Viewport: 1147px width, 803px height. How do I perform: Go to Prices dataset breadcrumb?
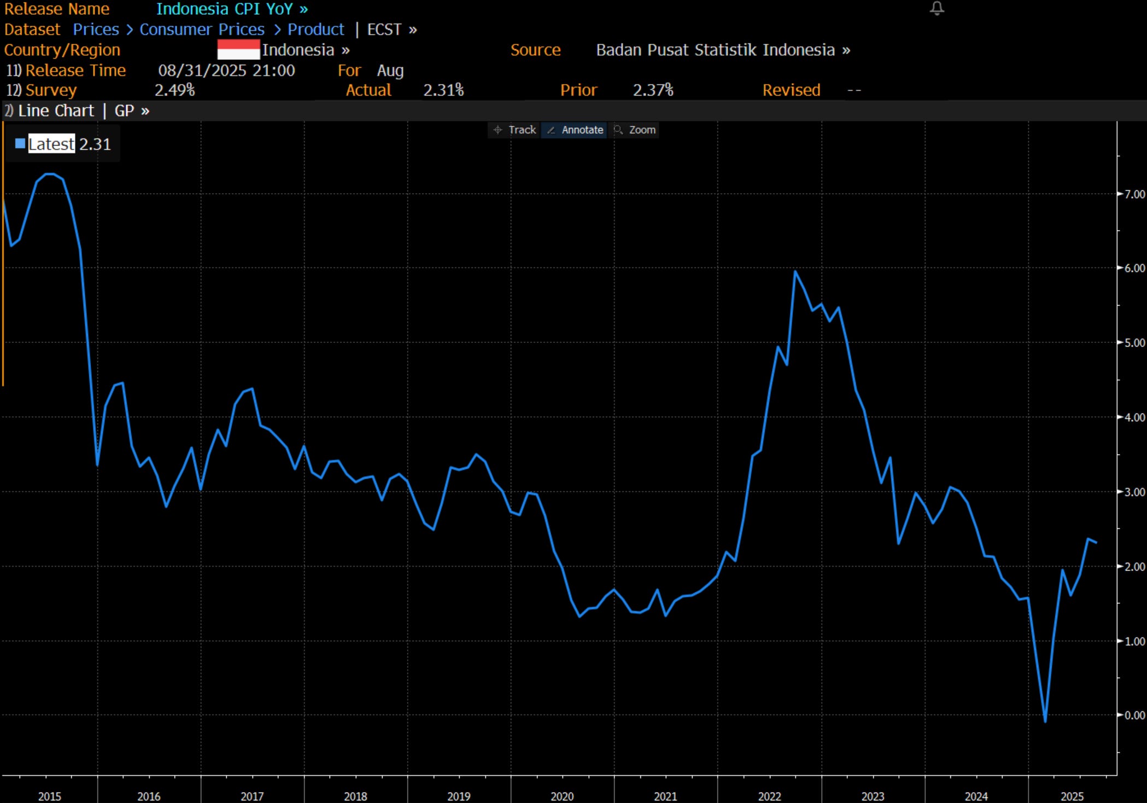pyautogui.click(x=96, y=30)
